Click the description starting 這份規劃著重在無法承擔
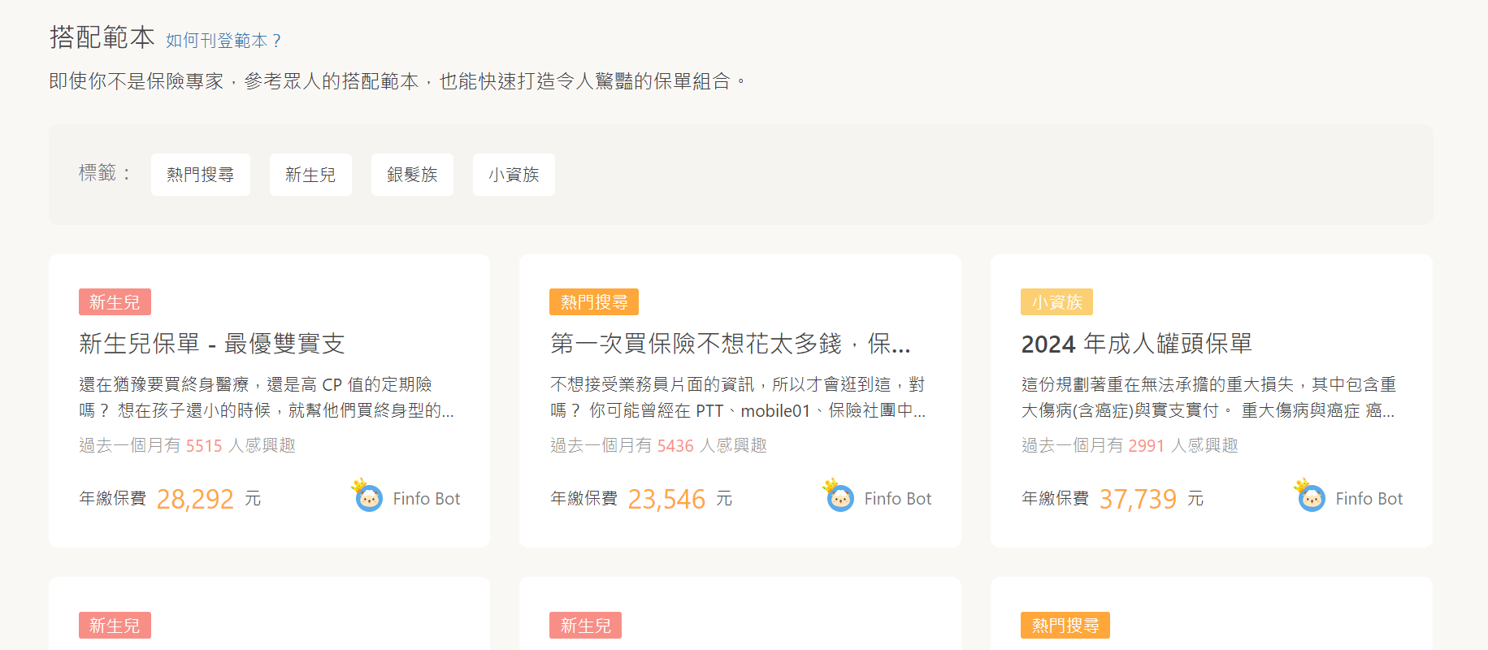Screen dimensions: 1488x650 (1209, 397)
